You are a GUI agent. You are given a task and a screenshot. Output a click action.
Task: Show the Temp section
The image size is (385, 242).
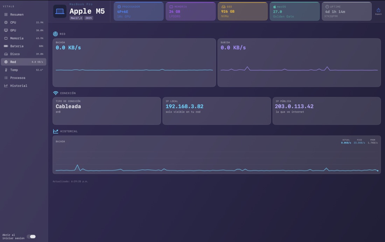[23, 70]
